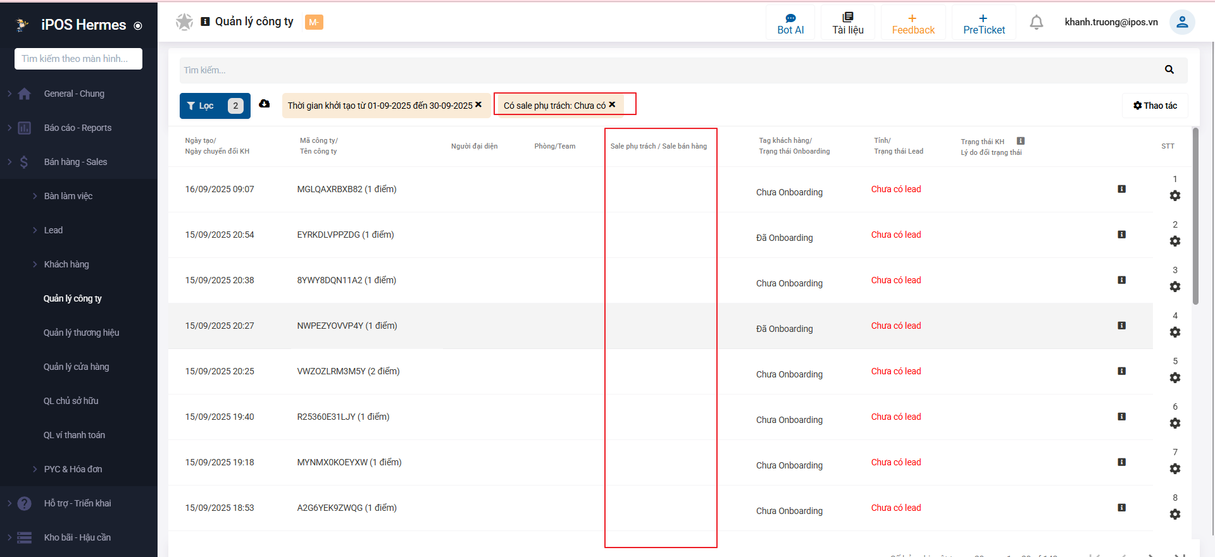View info icon for EYRKDLVPPZDG row
Viewport: 1215px width, 557px height.
coord(1121,235)
